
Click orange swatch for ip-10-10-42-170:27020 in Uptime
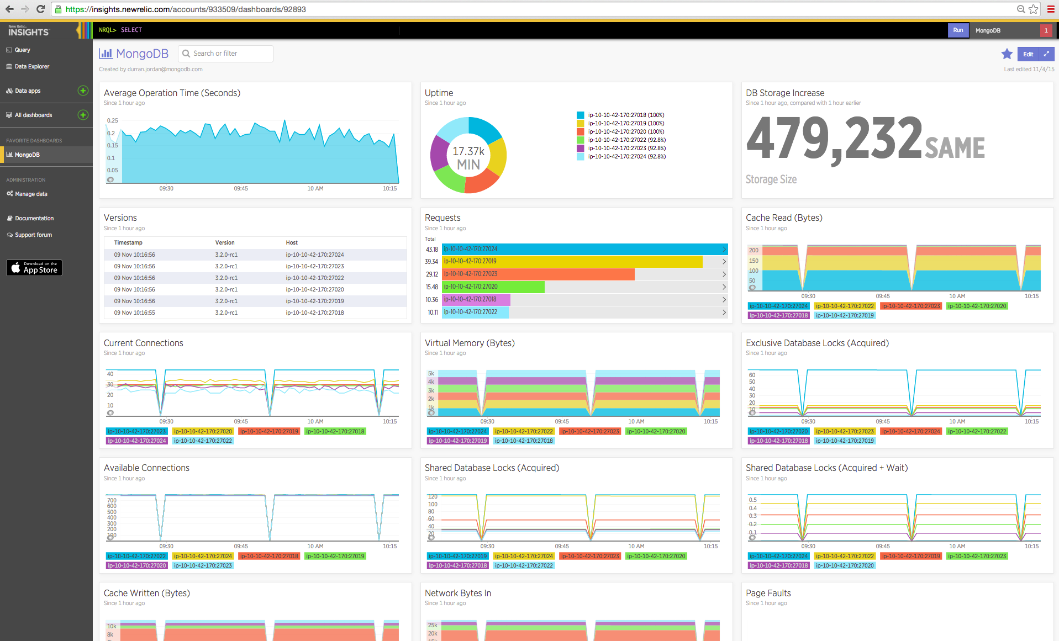click(x=580, y=132)
